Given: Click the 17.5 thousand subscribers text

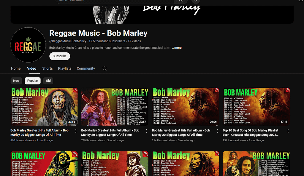Looking at the screenshot, I should 107,41.
